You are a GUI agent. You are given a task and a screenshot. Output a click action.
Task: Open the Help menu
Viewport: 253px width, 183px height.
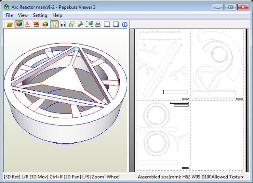coord(57,15)
